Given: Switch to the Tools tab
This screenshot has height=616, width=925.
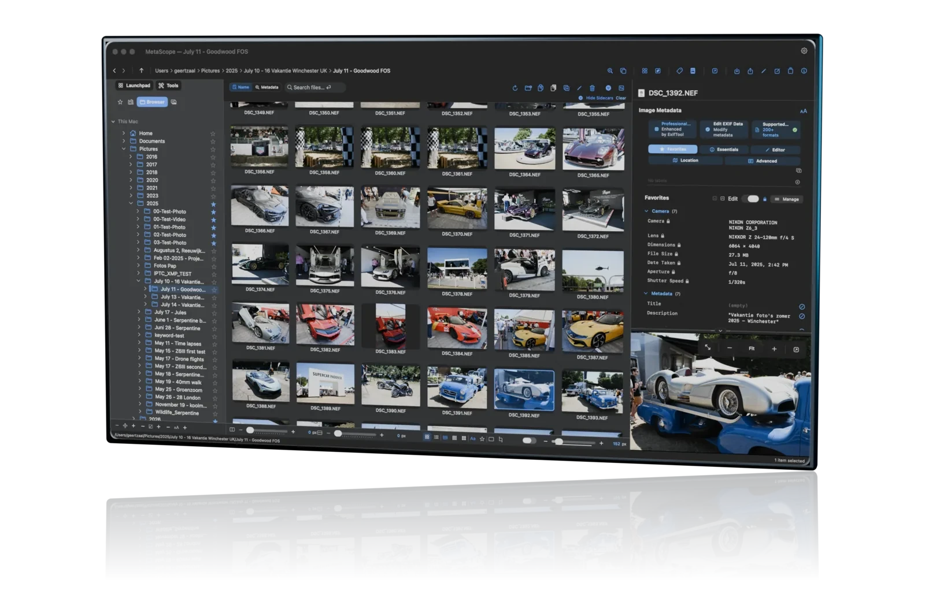Looking at the screenshot, I should tap(169, 86).
